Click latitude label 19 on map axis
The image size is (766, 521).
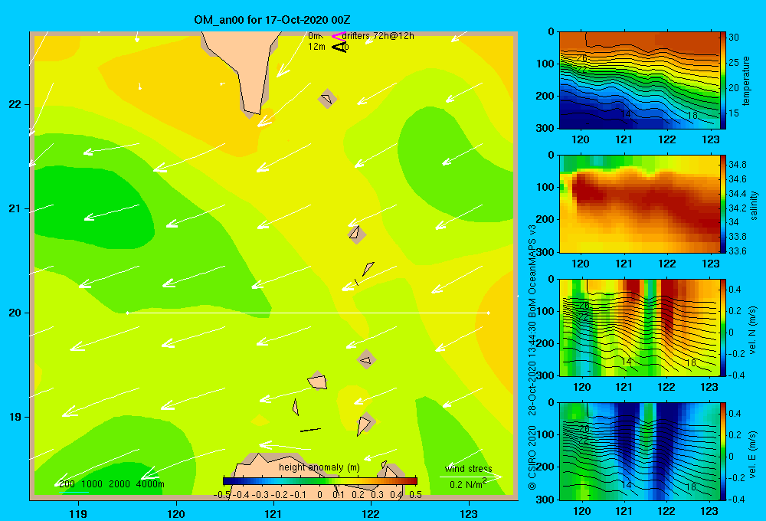[x=15, y=417]
